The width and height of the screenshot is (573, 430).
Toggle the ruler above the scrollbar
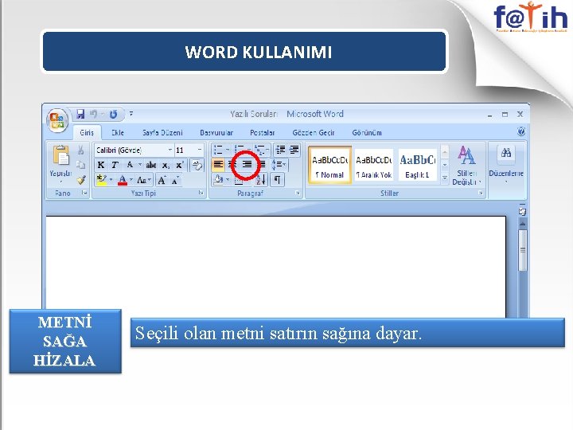(523, 211)
